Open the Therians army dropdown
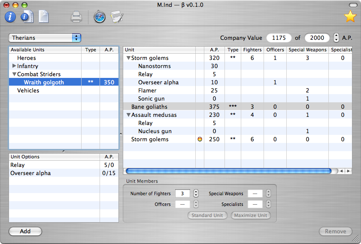This screenshot has height=244, width=361. pos(45,38)
